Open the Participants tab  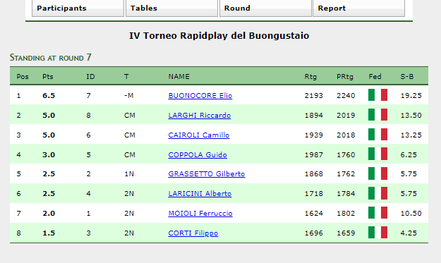pos(78,8)
